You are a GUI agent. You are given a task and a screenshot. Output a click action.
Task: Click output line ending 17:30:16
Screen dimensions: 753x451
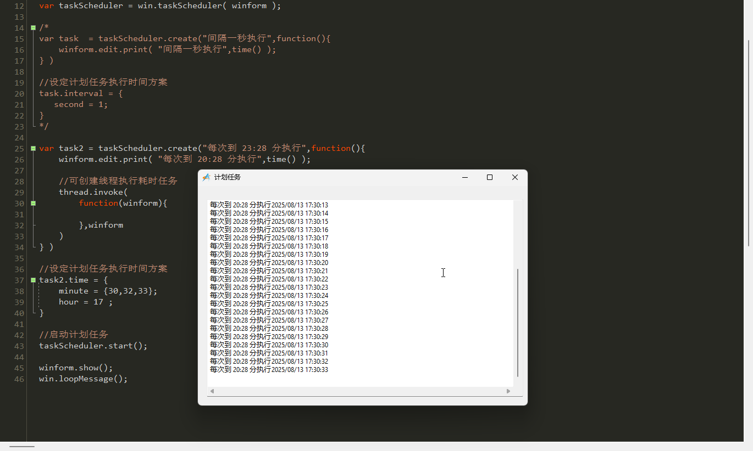[x=269, y=229]
